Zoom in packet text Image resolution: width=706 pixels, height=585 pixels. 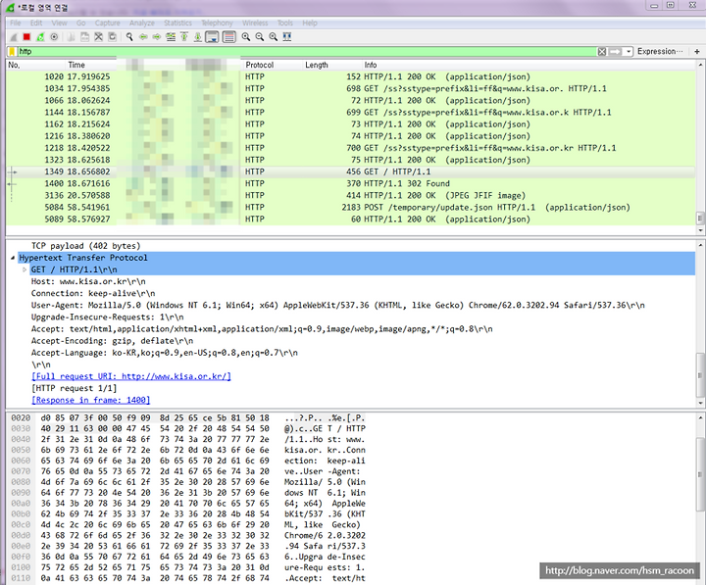(246, 37)
